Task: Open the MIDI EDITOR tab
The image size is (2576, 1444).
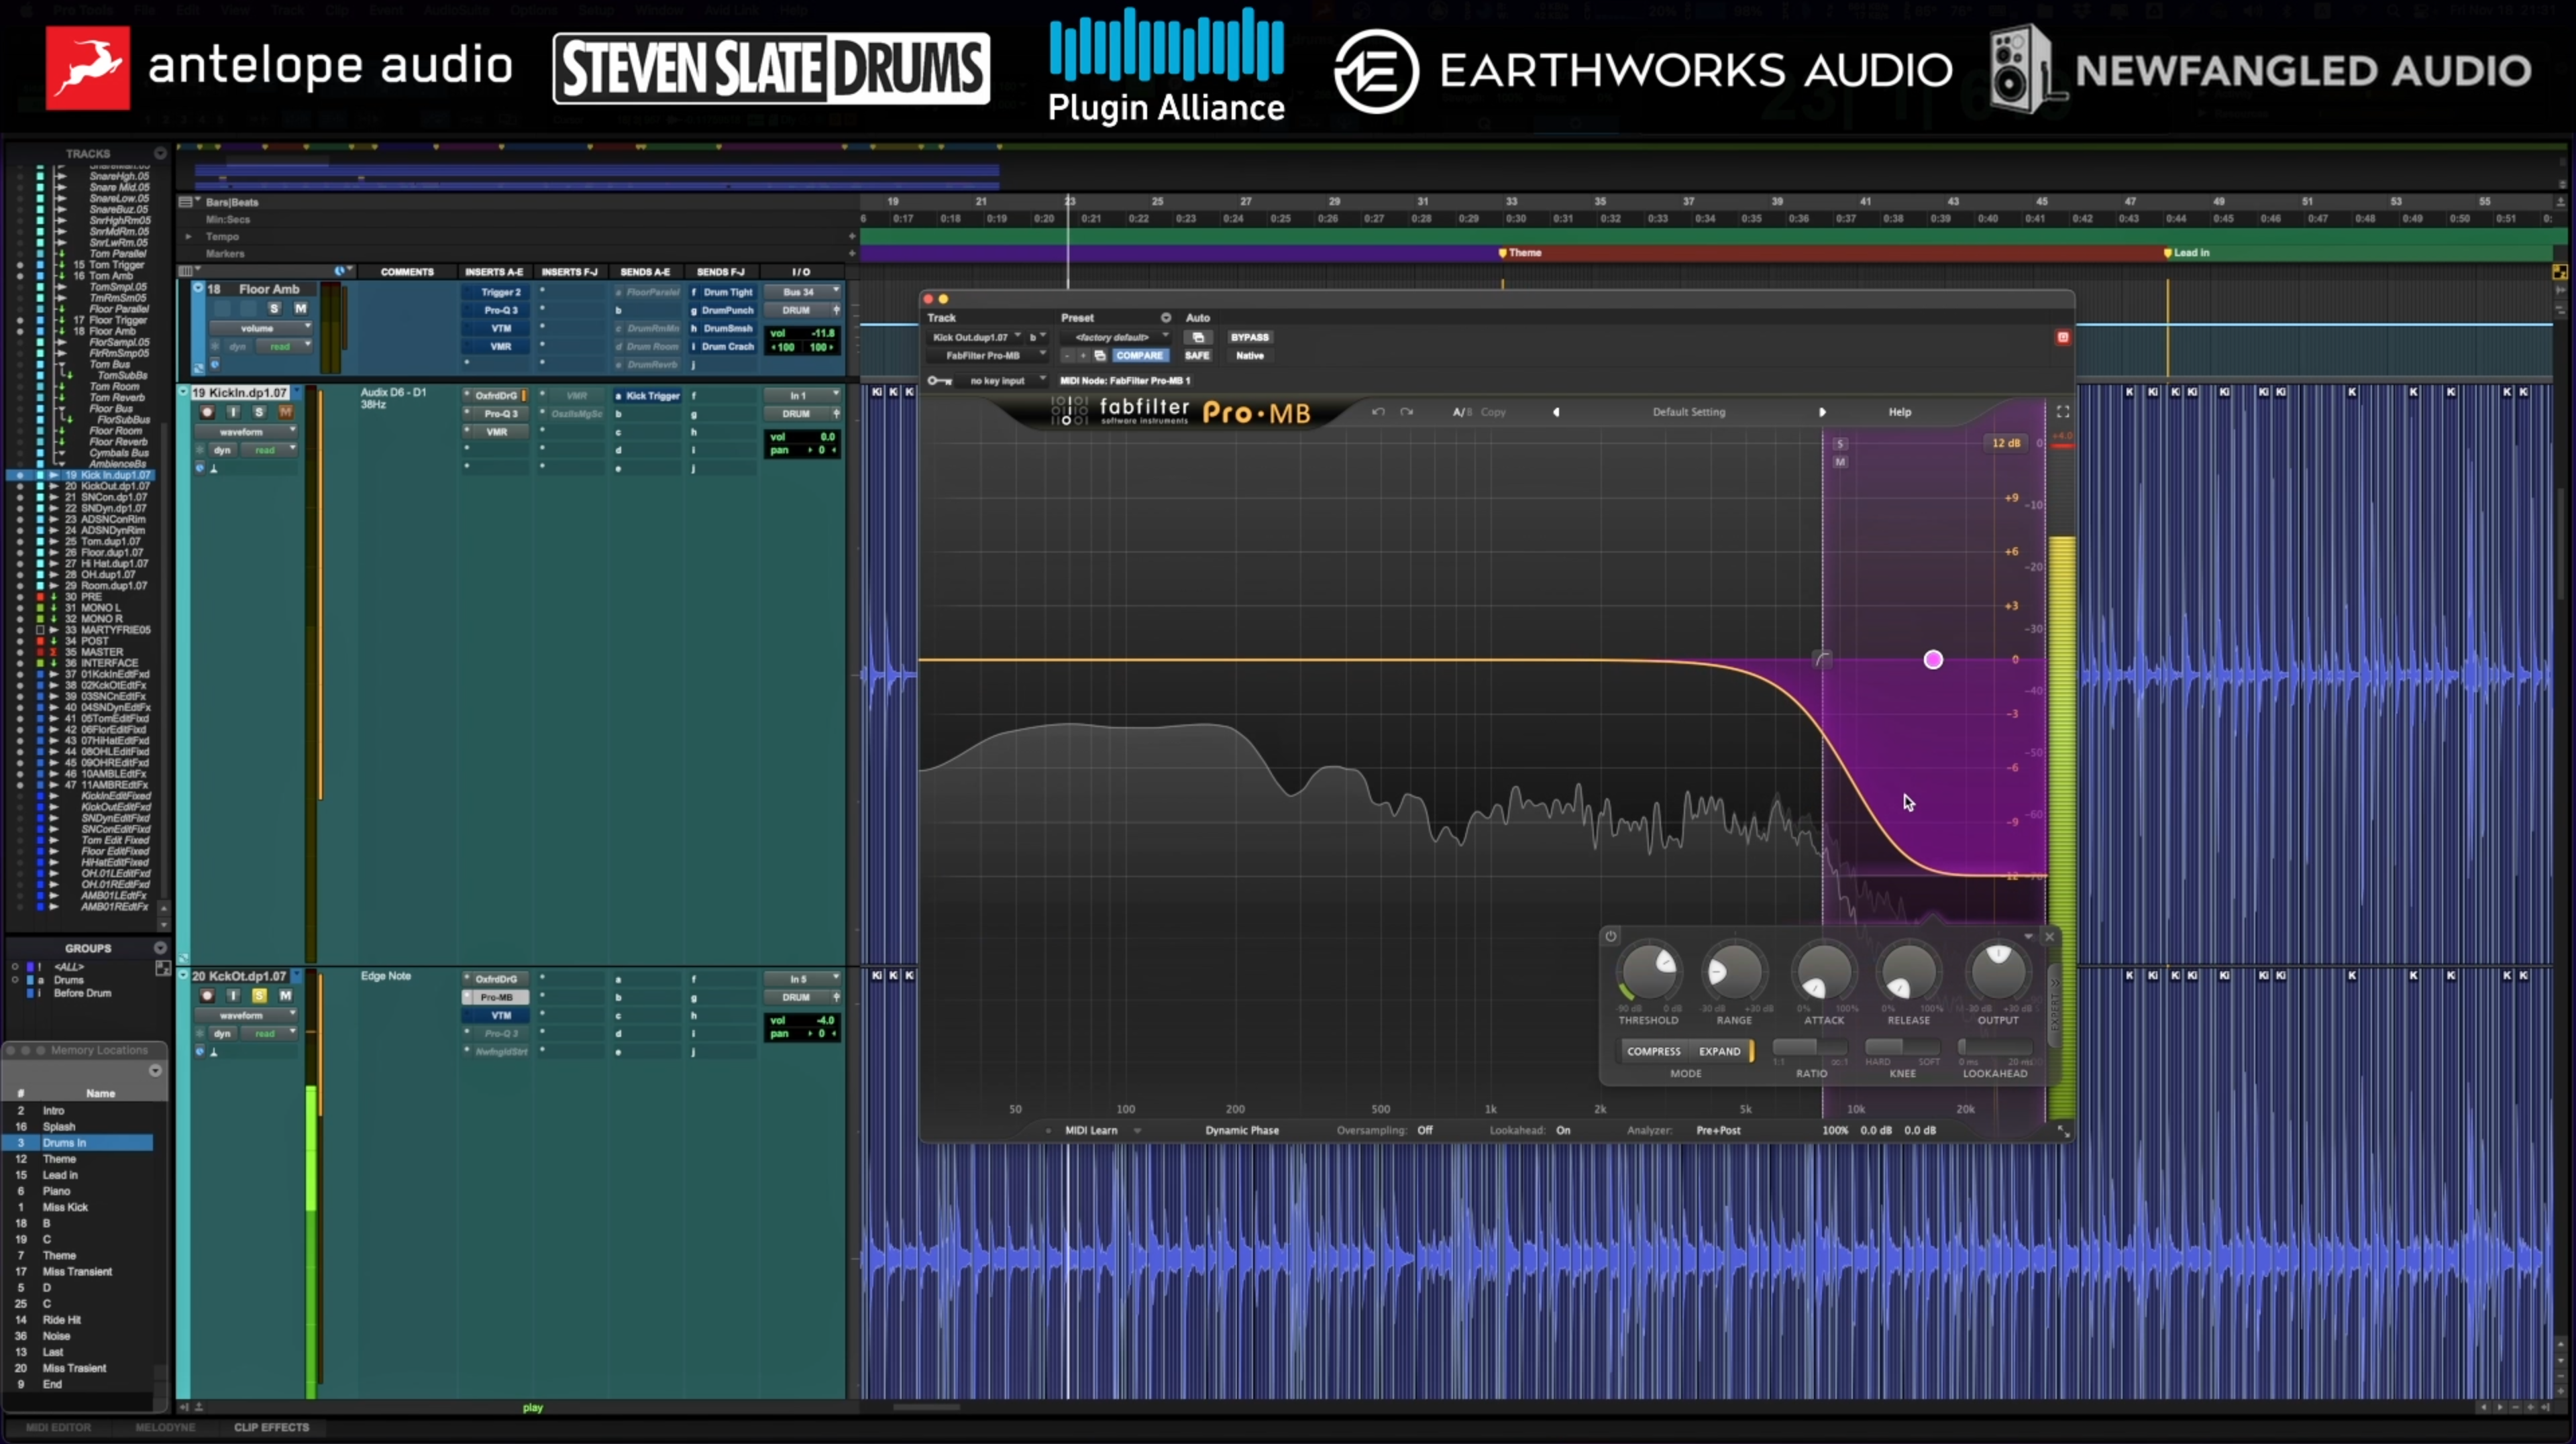Action: (58, 1427)
